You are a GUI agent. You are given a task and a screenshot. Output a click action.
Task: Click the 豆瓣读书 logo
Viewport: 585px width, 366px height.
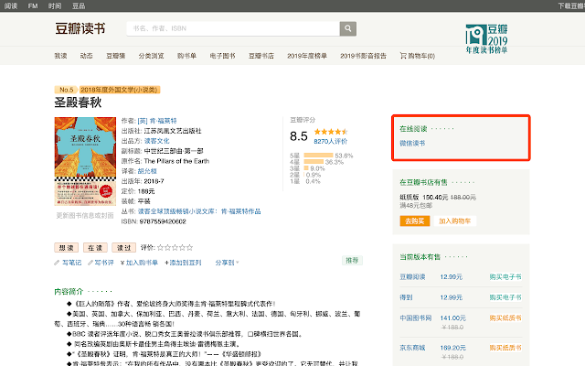click(x=80, y=29)
